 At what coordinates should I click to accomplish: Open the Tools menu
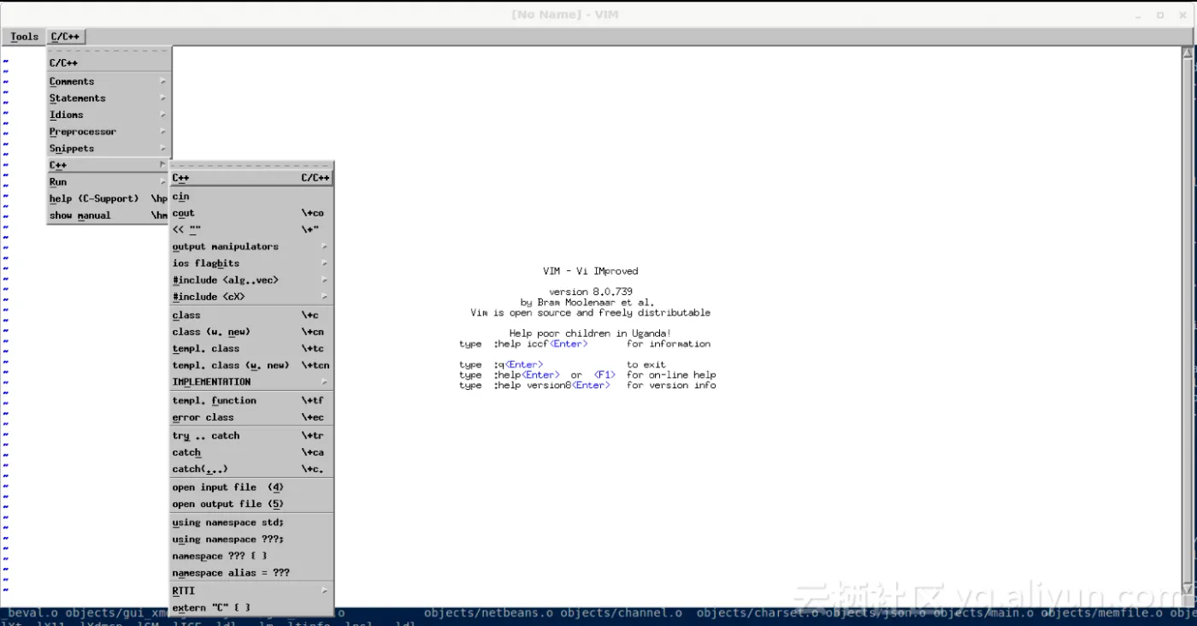coord(24,37)
